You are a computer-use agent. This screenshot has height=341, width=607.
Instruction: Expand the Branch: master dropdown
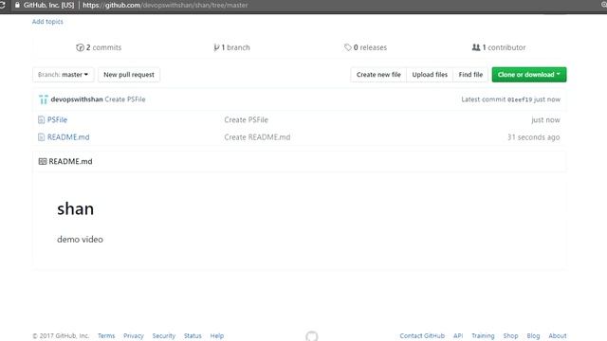64,75
